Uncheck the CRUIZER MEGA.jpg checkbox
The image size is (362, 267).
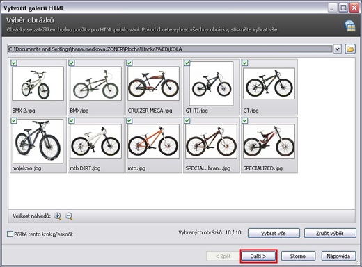tap(129, 63)
